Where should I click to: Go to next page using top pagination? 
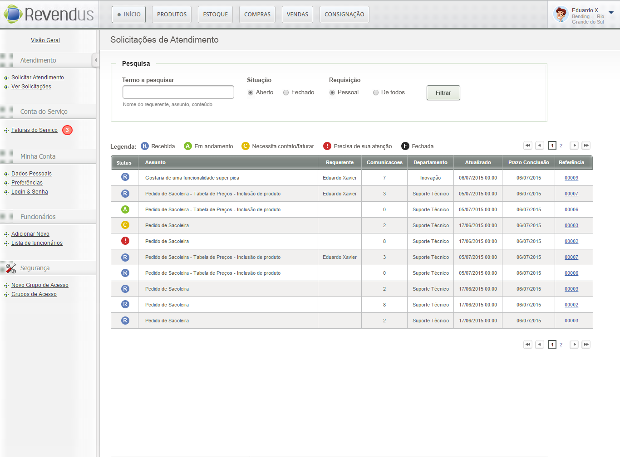click(x=574, y=146)
